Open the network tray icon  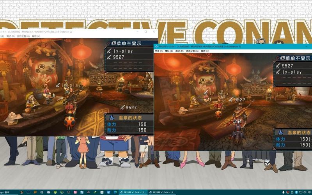[301, 192]
